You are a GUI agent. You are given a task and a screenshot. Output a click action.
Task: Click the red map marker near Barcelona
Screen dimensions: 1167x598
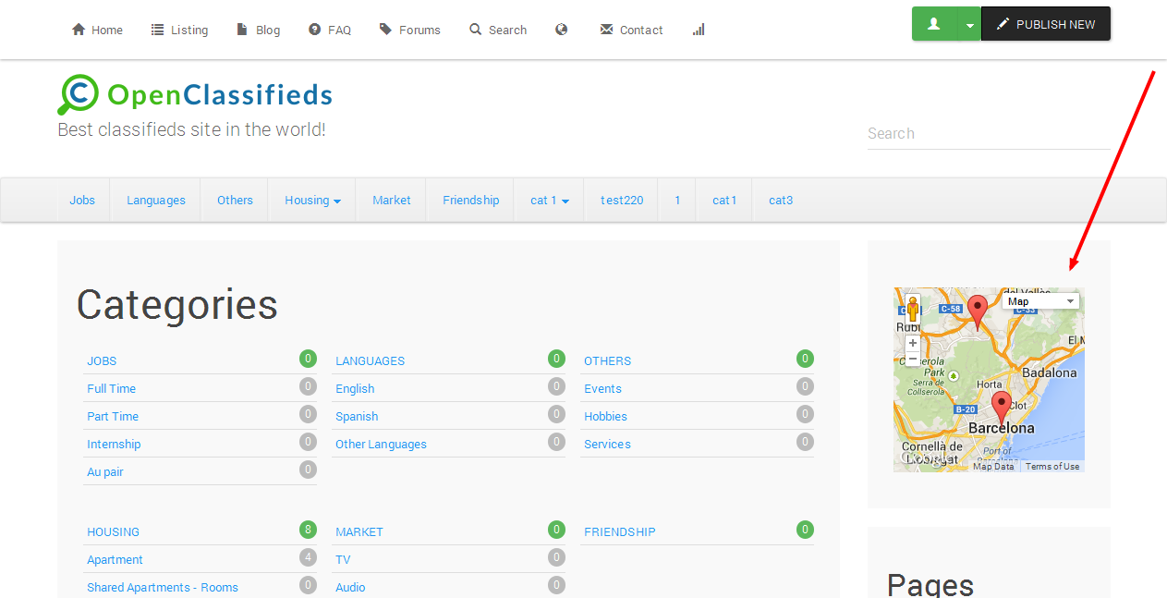tap(1002, 408)
